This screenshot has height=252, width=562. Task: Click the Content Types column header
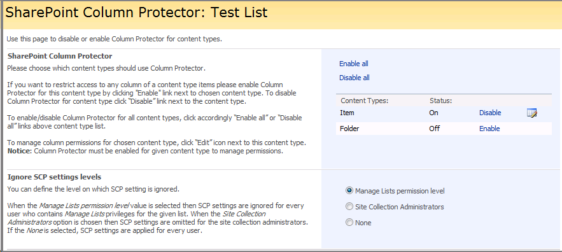click(365, 101)
